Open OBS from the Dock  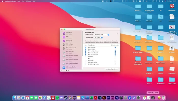[x=121, y=98]
